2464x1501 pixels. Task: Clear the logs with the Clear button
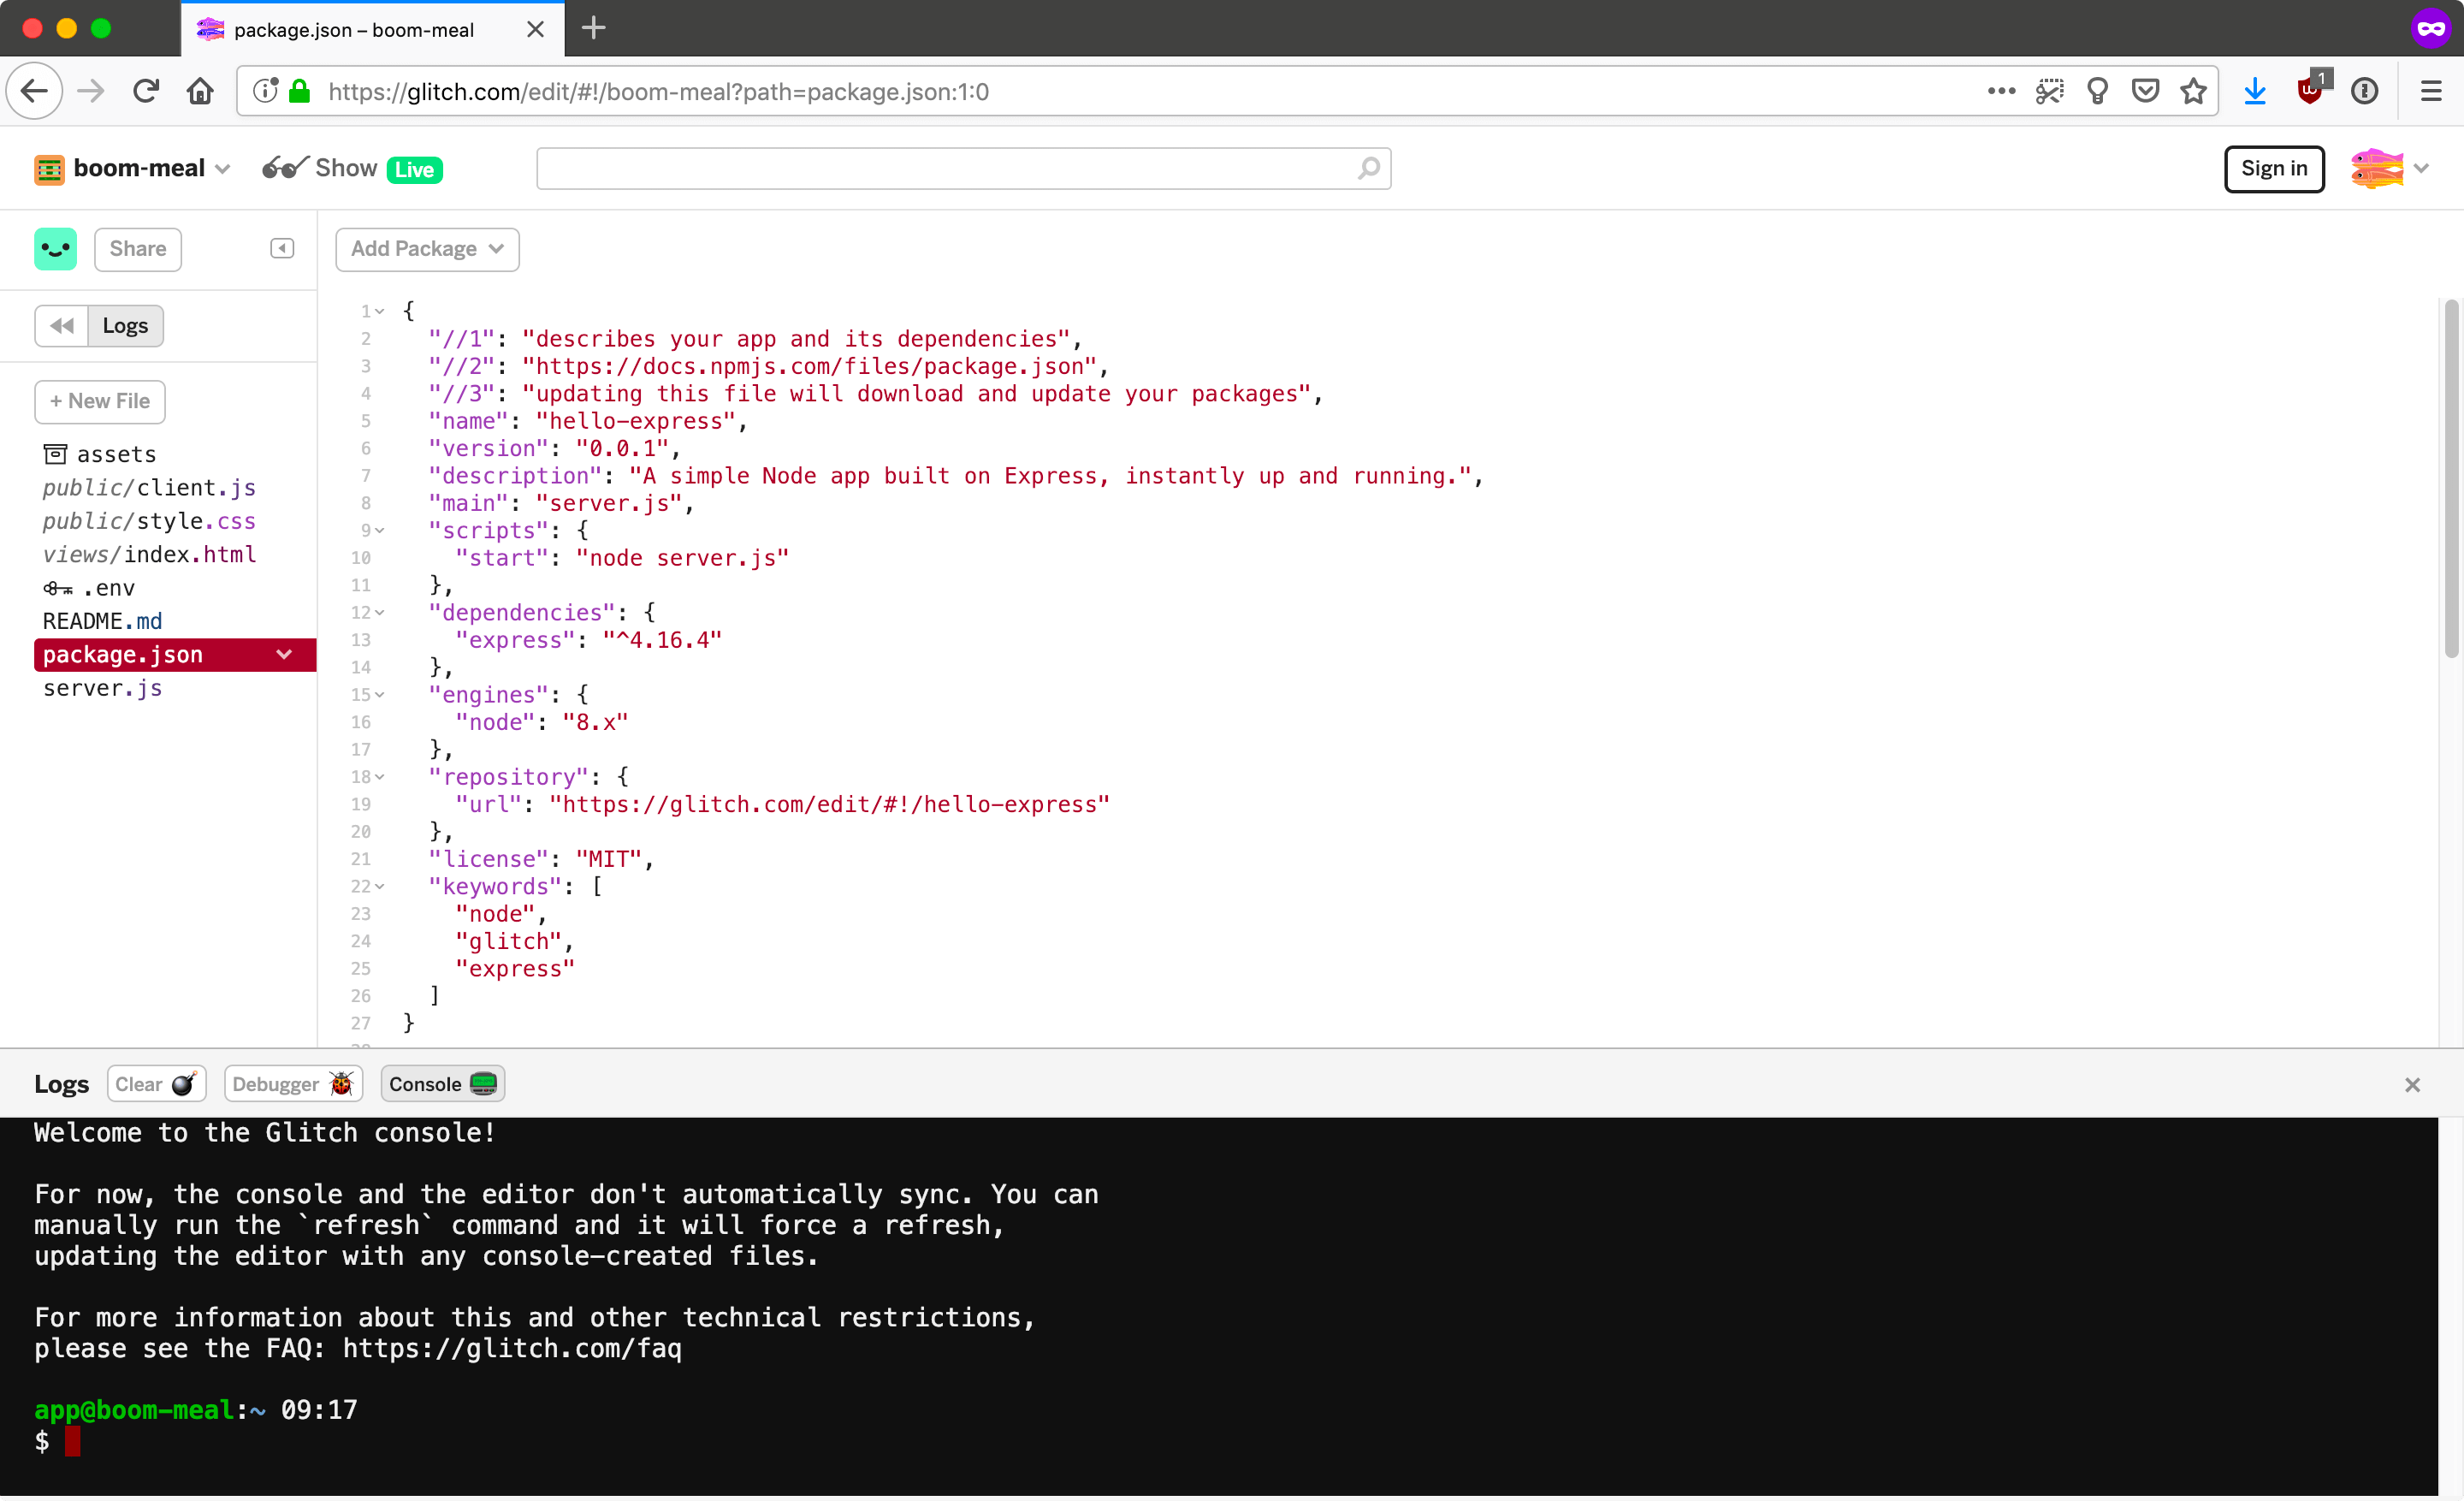click(156, 1085)
